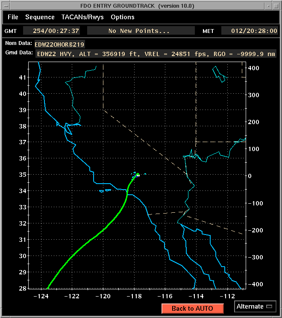
Task: Click the GMT label
Action: (11, 31)
